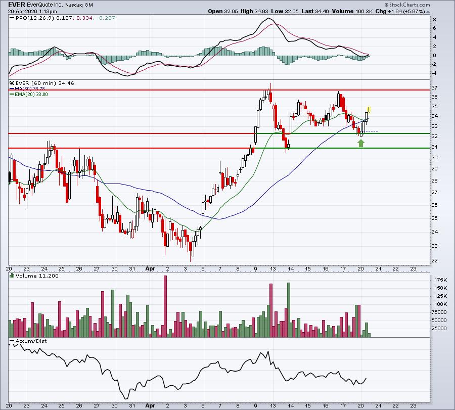
Task: Click the Apr label on the price time axis
Action: coord(150,268)
